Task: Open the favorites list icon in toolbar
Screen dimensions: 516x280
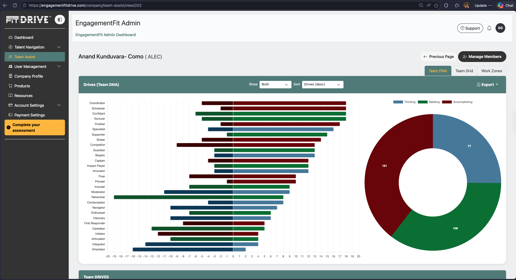Action: pos(457,5)
